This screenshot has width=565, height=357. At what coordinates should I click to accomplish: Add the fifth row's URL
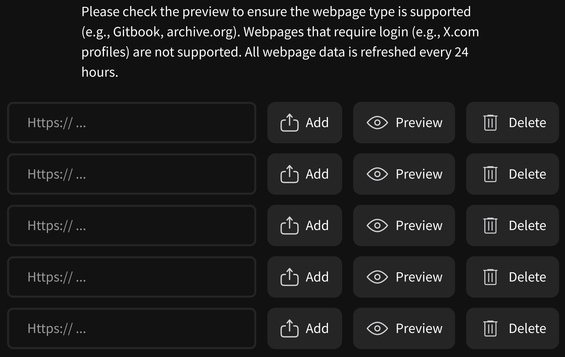(x=305, y=329)
